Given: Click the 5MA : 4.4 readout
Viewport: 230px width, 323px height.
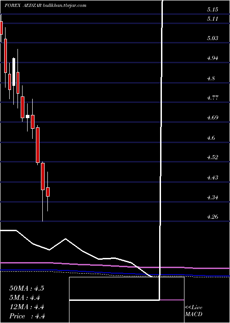Looking at the screenshot, I should click(x=25, y=298).
